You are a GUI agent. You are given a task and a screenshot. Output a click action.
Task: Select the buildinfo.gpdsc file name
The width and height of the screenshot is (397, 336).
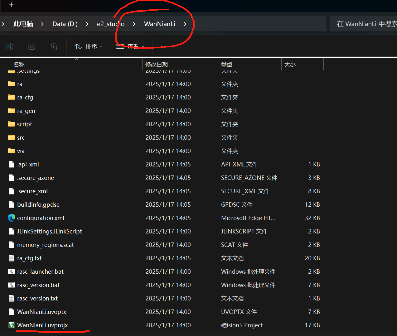[38, 204]
